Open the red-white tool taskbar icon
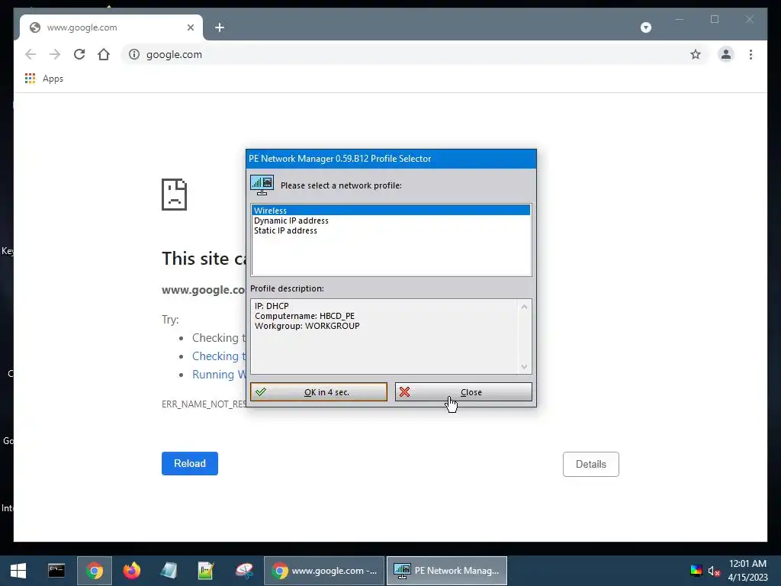 244,571
